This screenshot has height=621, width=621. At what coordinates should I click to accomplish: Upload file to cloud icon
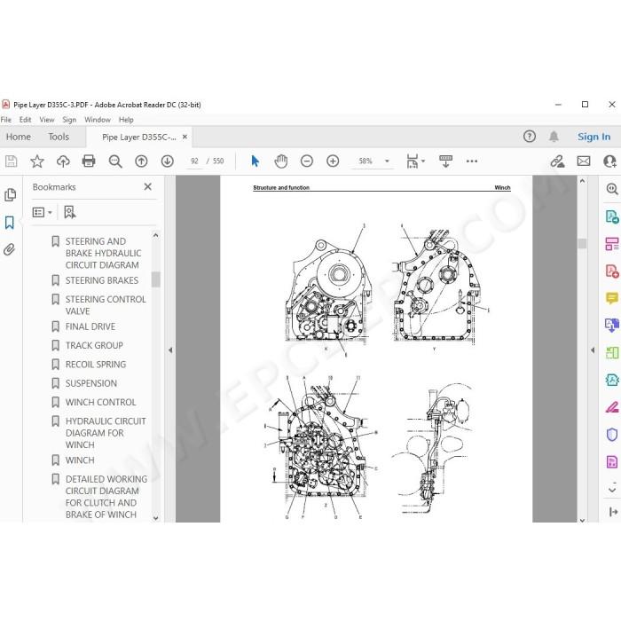pyautogui.click(x=63, y=161)
